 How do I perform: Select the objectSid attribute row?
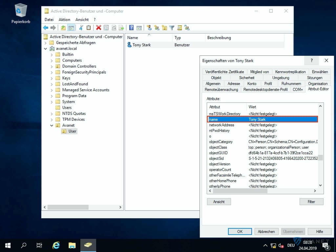click(x=263, y=158)
